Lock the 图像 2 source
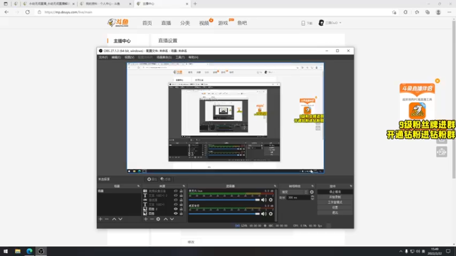The image size is (456, 256). coord(181,209)
